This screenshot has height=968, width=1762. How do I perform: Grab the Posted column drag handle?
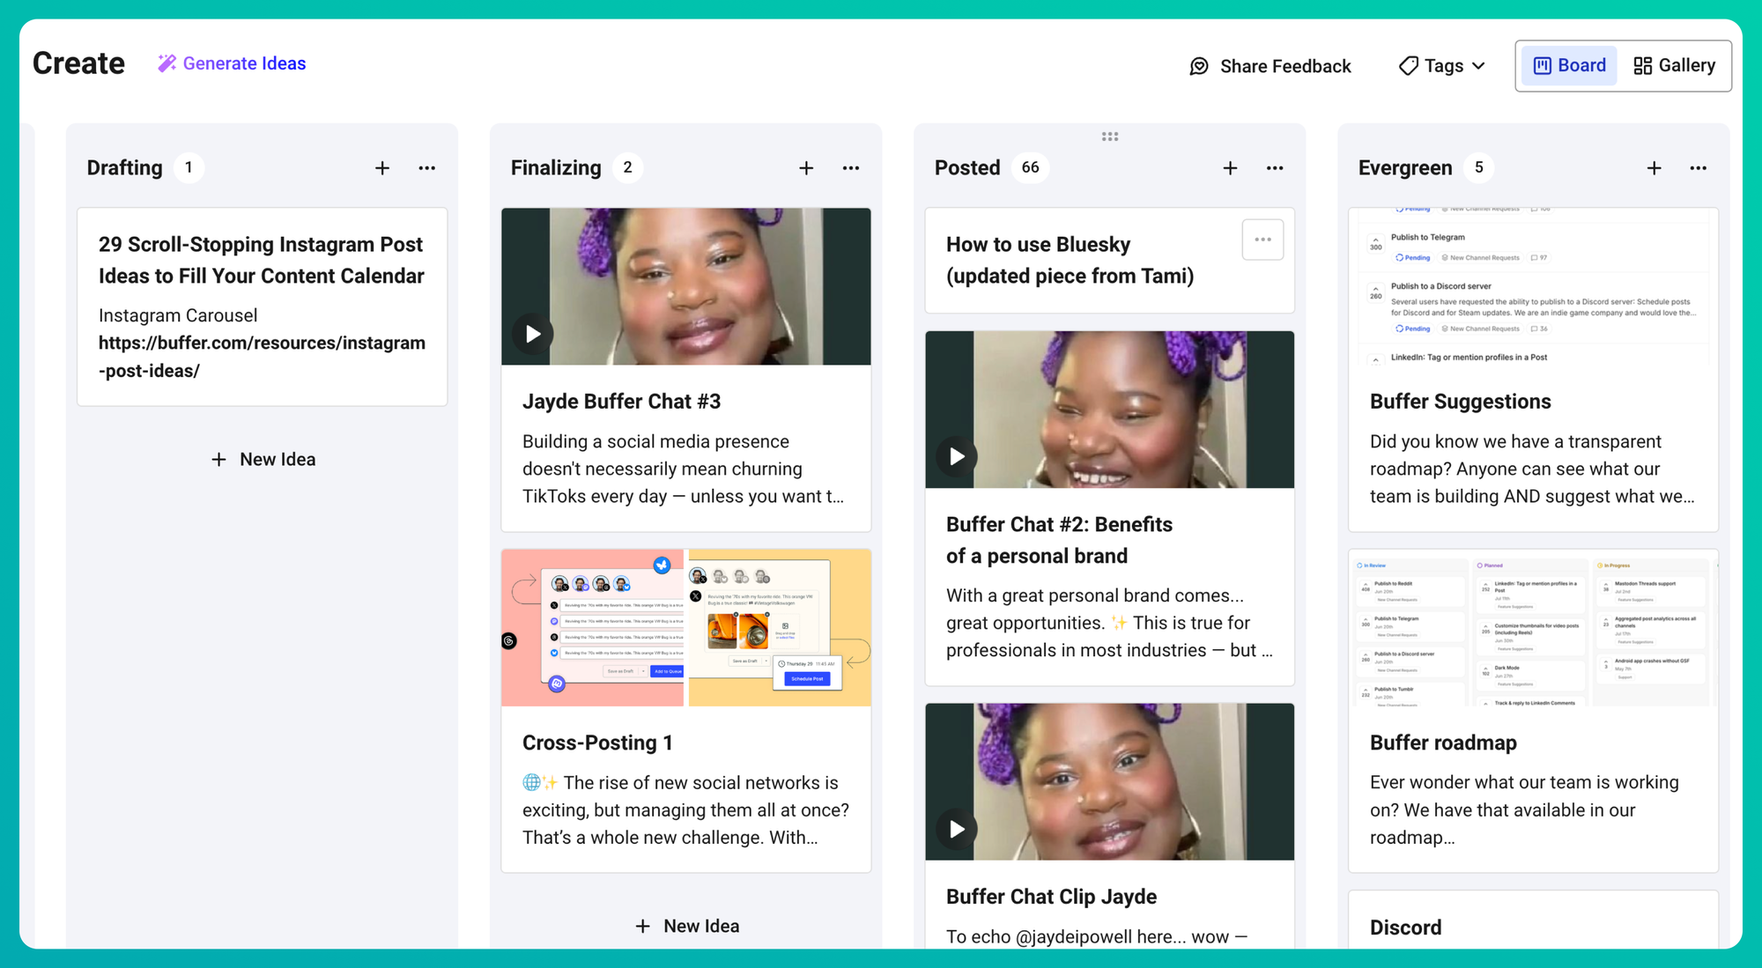[x=1110, y=137]
